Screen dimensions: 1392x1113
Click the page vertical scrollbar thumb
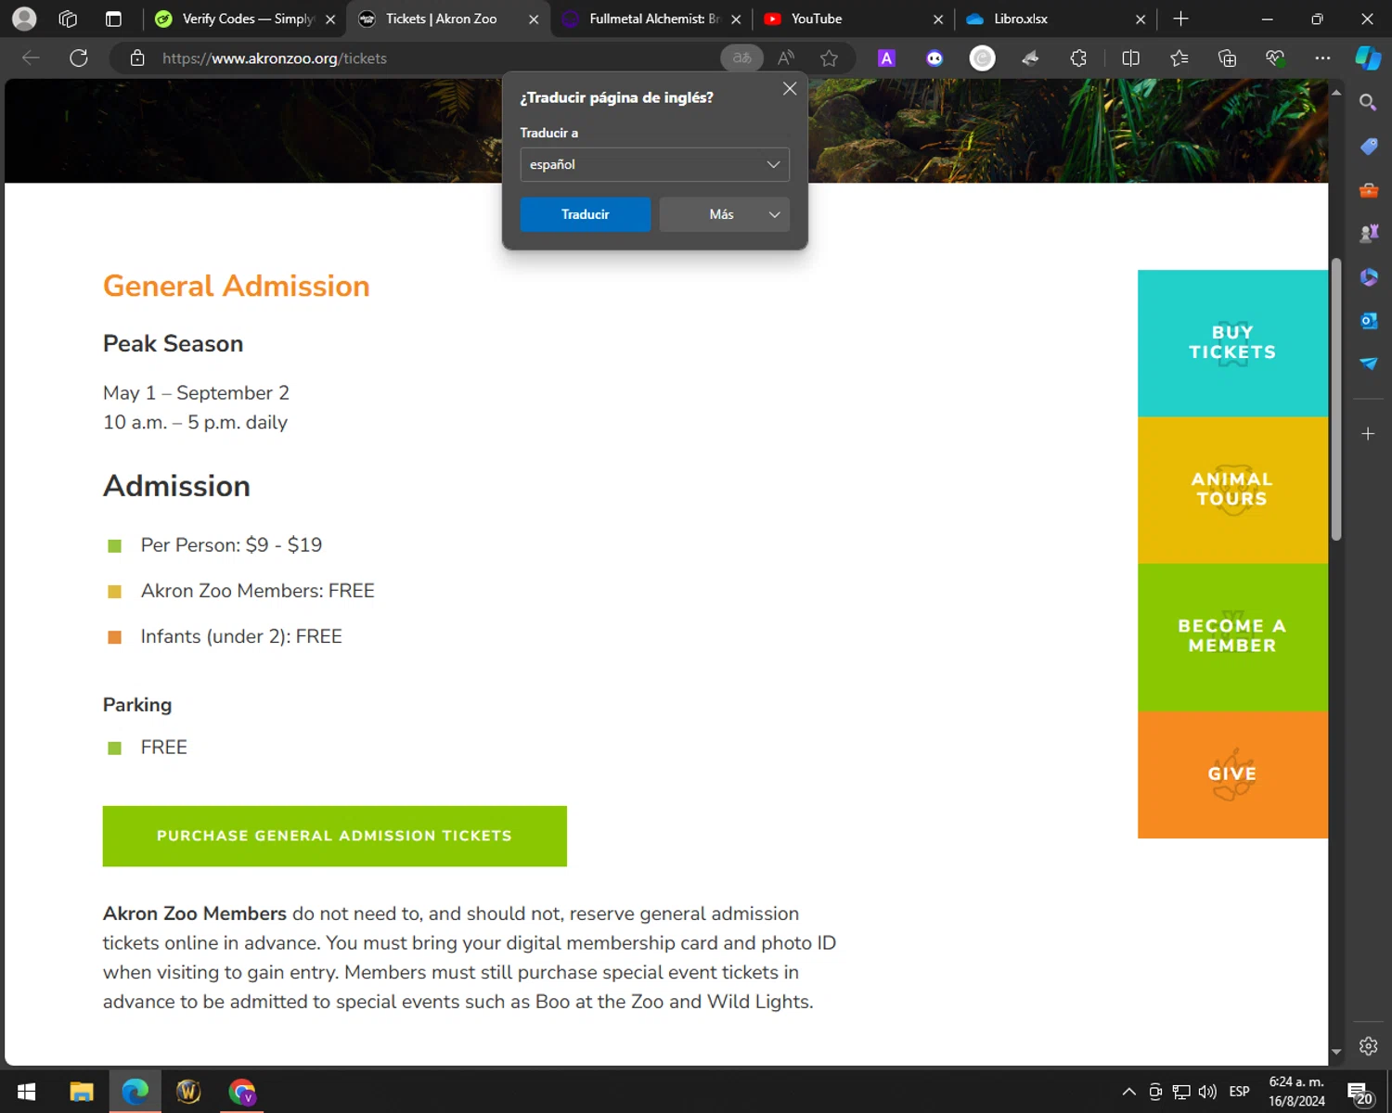point(1336,399)
